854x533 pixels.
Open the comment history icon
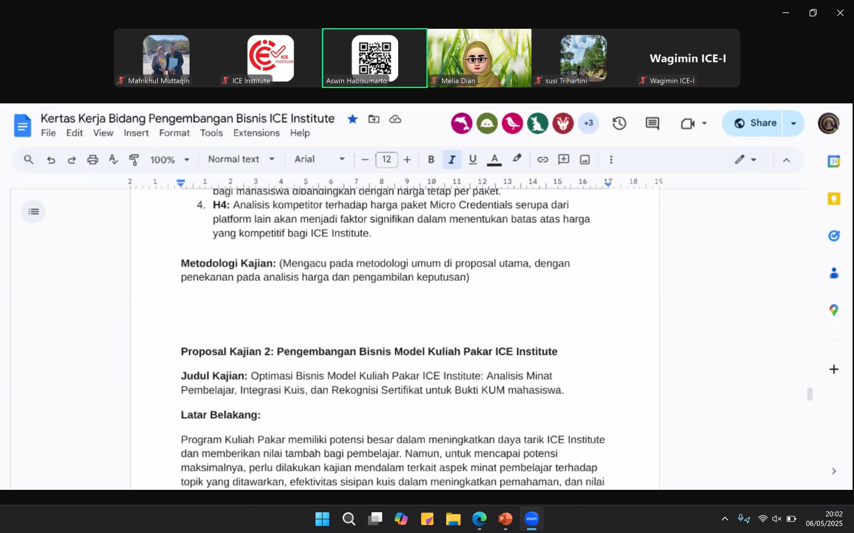(652, 124)
